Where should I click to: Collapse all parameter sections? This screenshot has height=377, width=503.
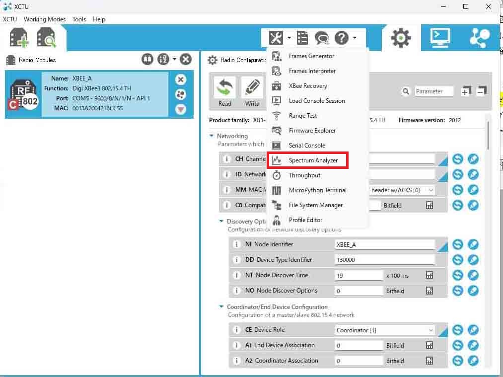pyautogui.click(x=481, y=91)
